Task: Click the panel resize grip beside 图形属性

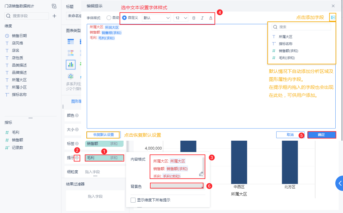Action: click(x=63, y=107)
